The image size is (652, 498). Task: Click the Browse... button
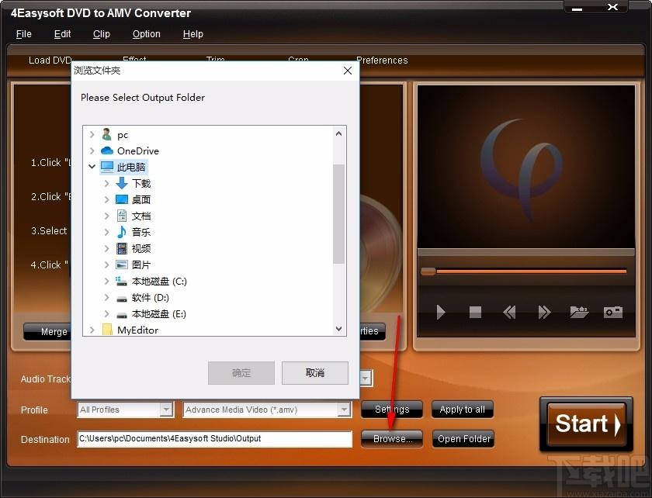[392, 438]
